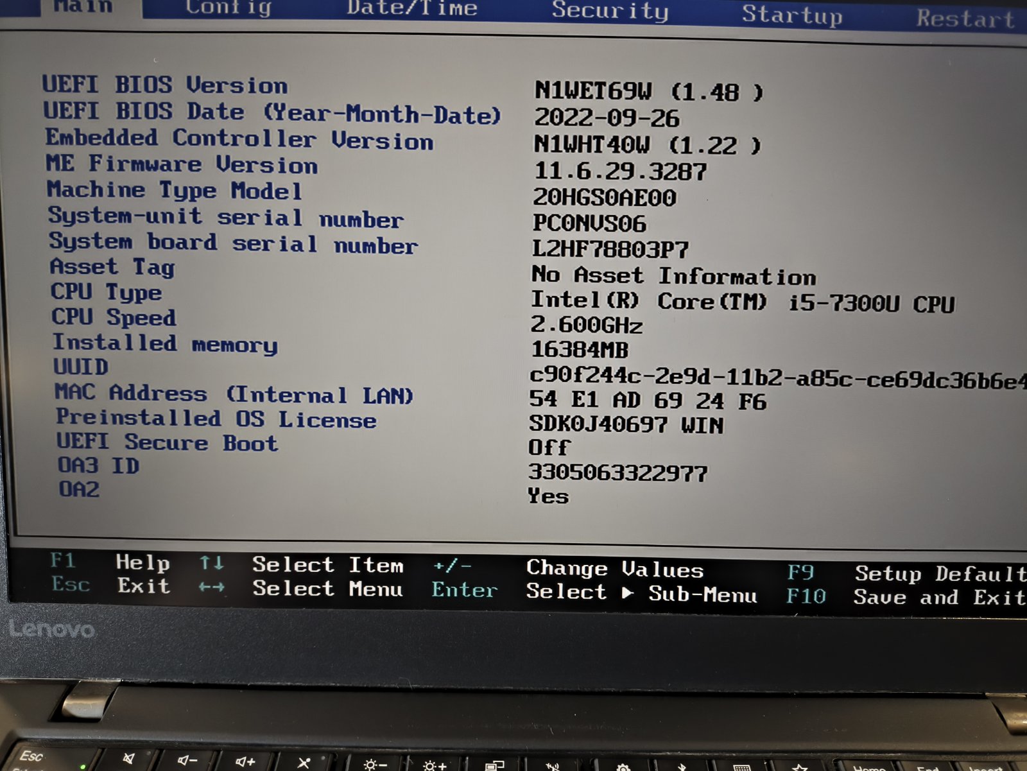Switch to the Date/Time tab

point(412,8)
